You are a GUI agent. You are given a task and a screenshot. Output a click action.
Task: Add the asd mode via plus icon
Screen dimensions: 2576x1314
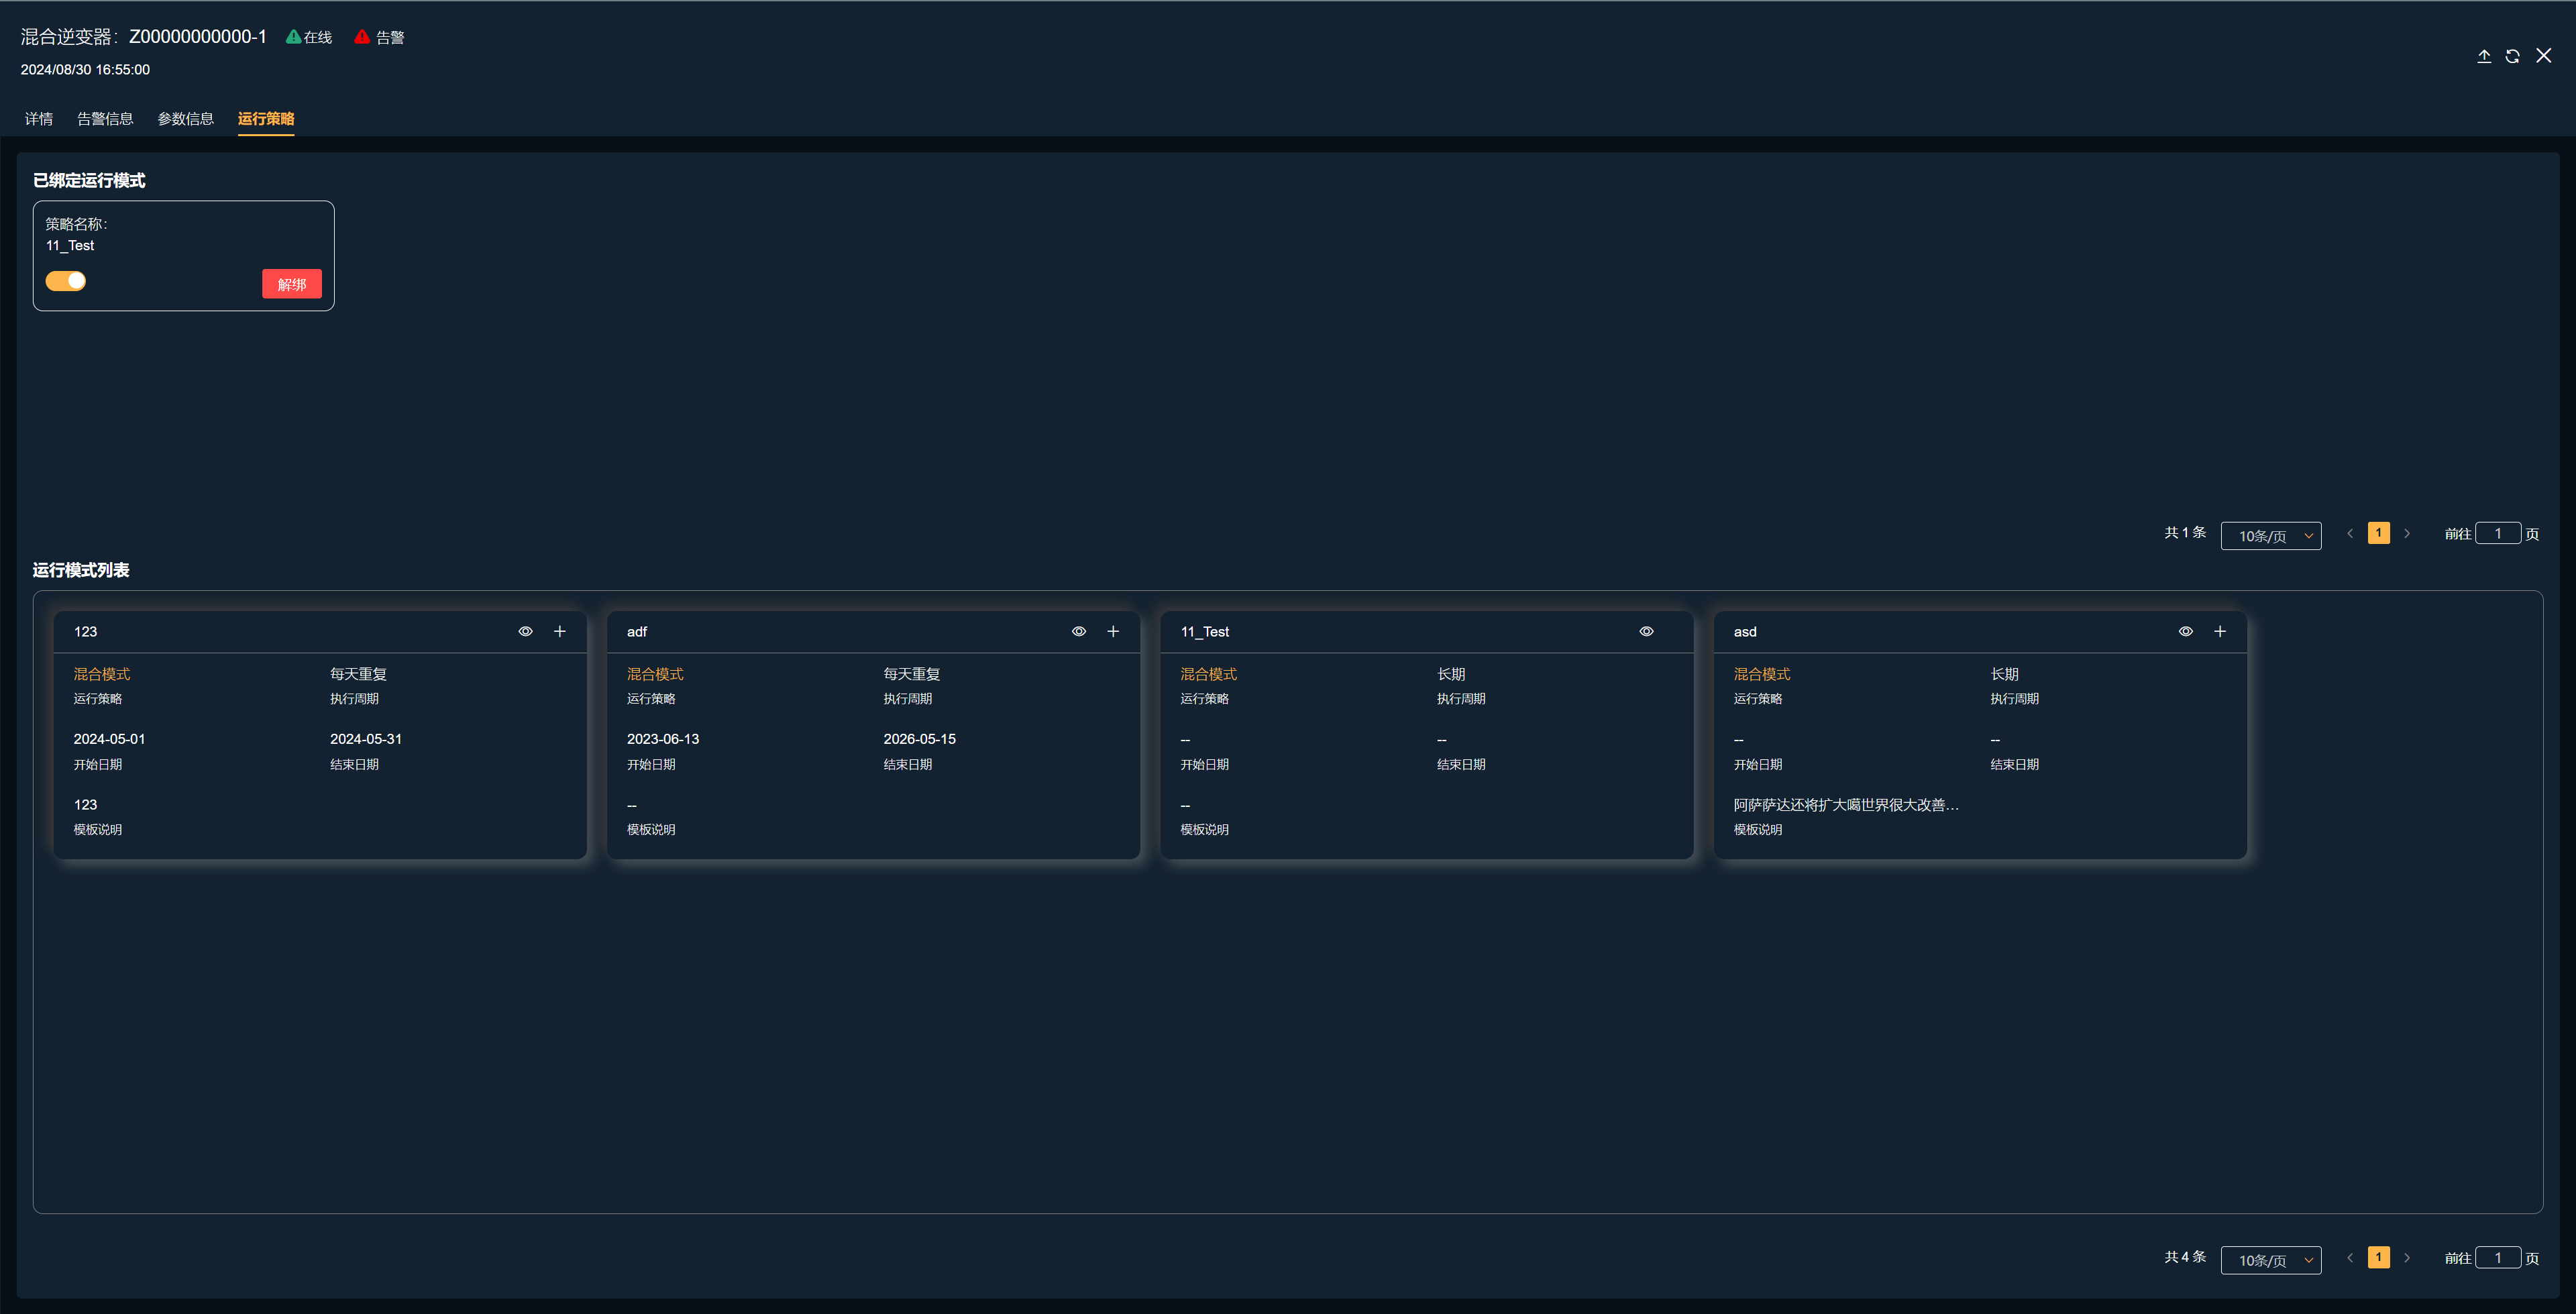click(x=2220, y=631)
